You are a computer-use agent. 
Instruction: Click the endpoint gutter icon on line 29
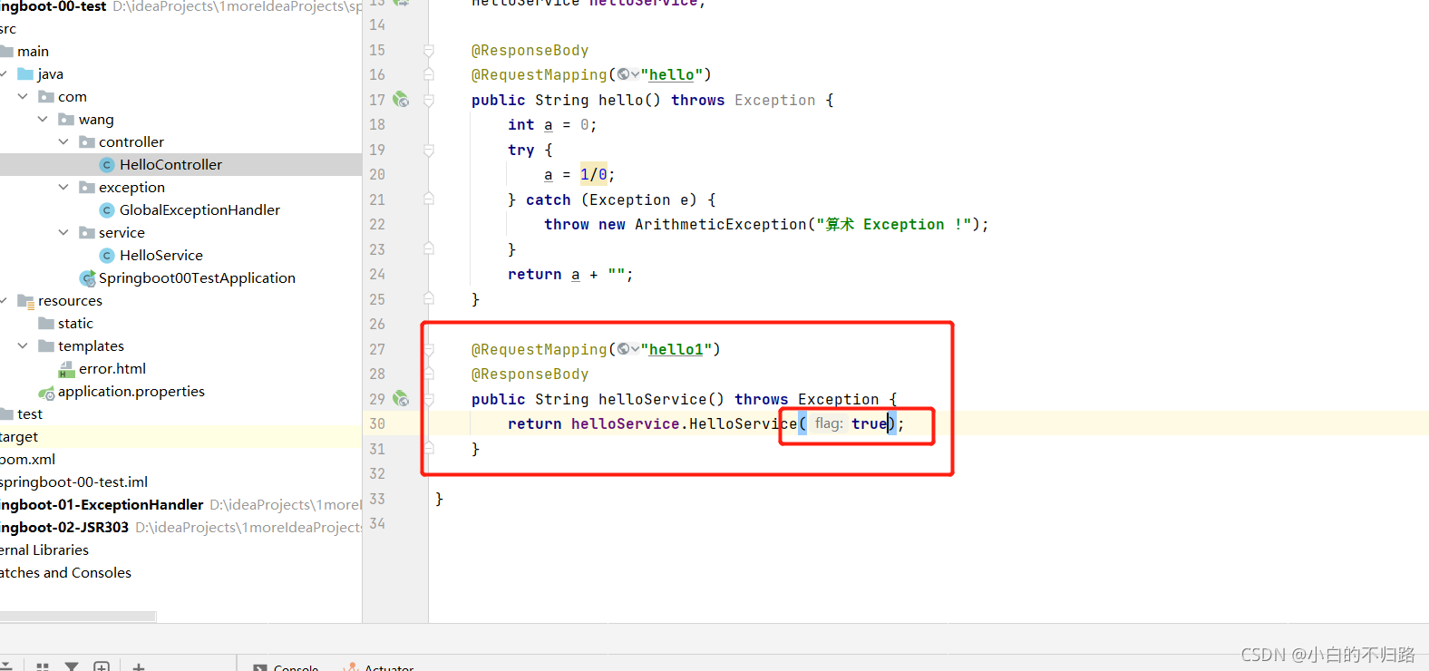(401, 399)
